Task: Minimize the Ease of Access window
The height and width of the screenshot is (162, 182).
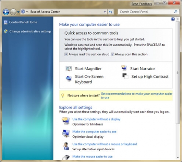Action: click(x=157, y=3)
